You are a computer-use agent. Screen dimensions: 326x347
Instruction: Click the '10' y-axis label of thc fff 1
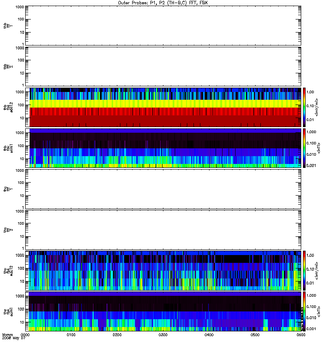click(x=22, y=196)
